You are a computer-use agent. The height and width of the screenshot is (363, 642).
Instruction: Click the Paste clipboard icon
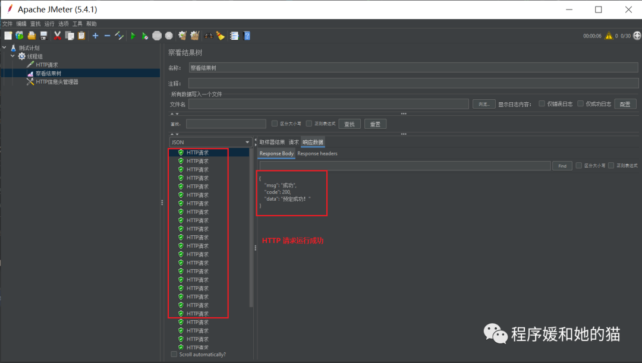point(81,36)
